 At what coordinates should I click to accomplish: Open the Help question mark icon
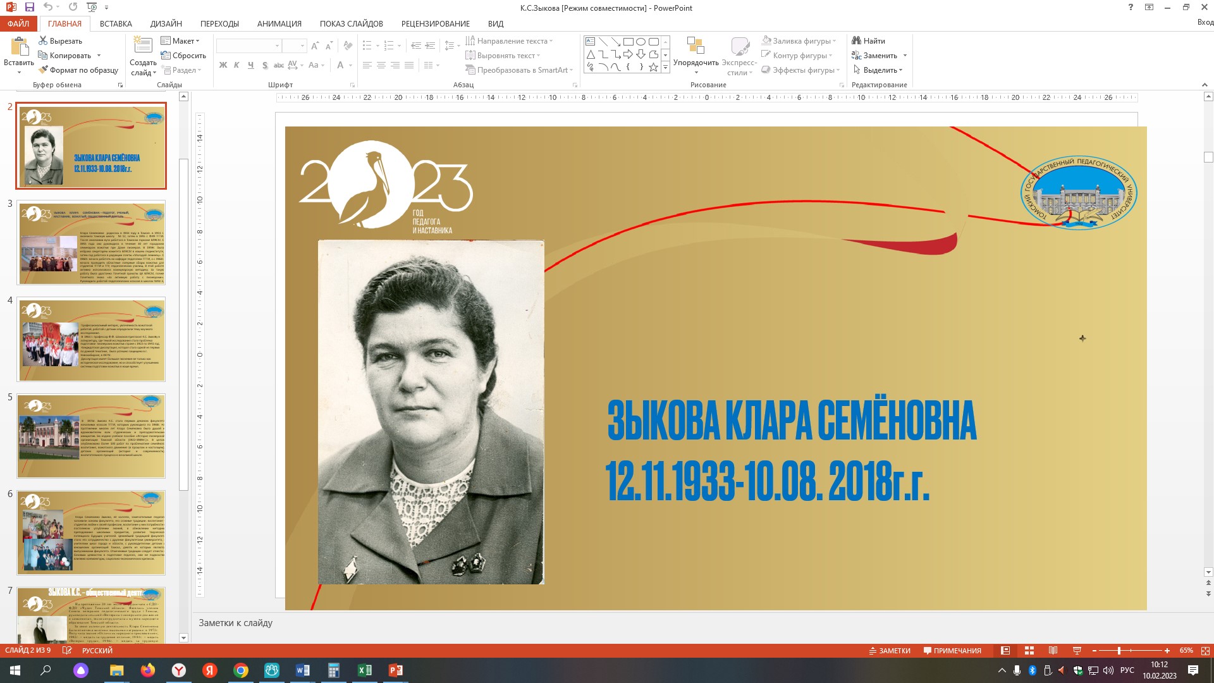(1131, 8)
